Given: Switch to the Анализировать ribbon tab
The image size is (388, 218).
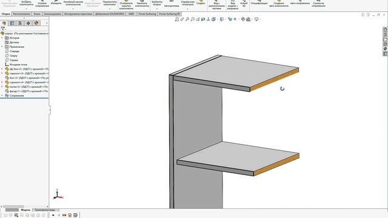Looking at the screenshot, I should click(53, 14).
